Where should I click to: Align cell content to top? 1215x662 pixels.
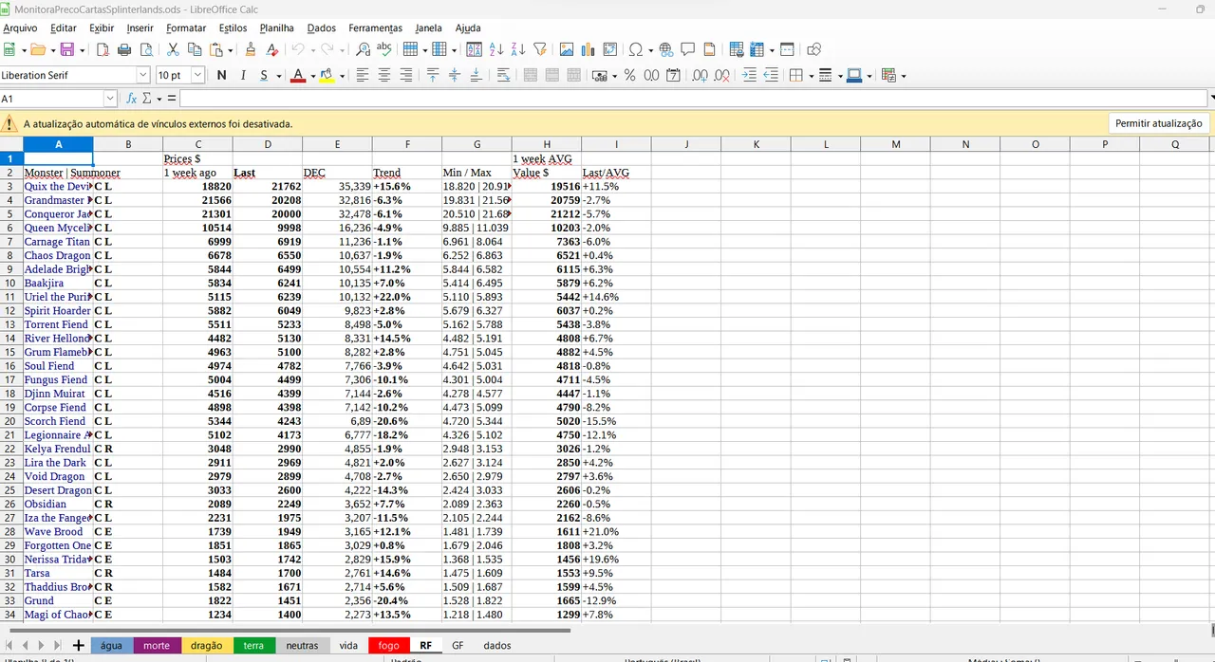[x=433, y=75]
